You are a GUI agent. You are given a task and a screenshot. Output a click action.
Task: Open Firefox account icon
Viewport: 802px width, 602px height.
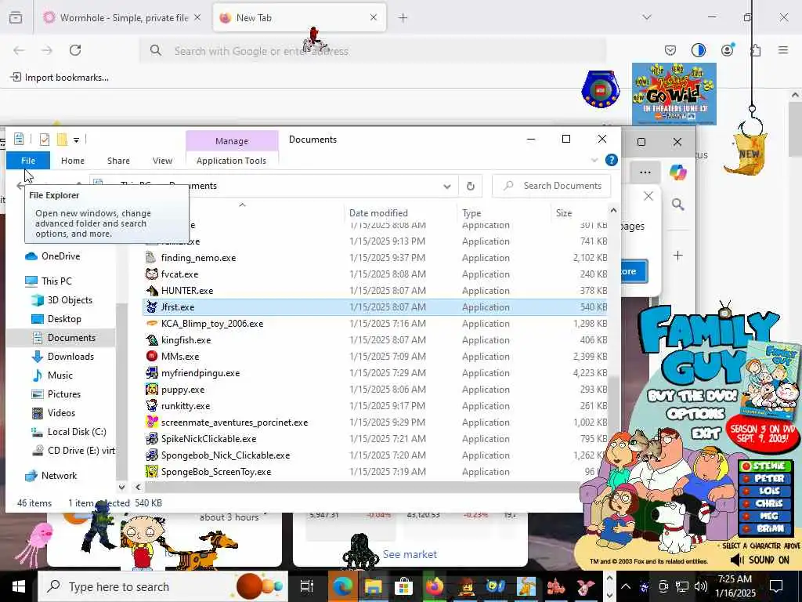click(727, 50)
